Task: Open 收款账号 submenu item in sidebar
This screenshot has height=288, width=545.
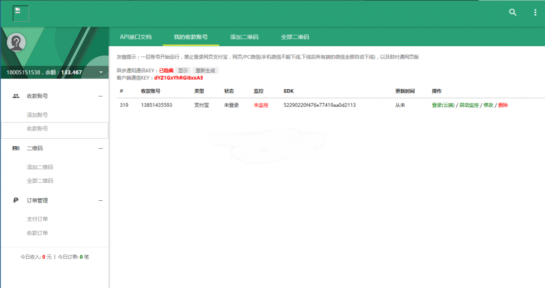Action: pos(37,129)
